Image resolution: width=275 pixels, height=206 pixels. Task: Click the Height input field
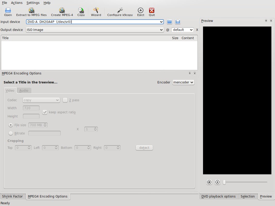pos(31,116)
